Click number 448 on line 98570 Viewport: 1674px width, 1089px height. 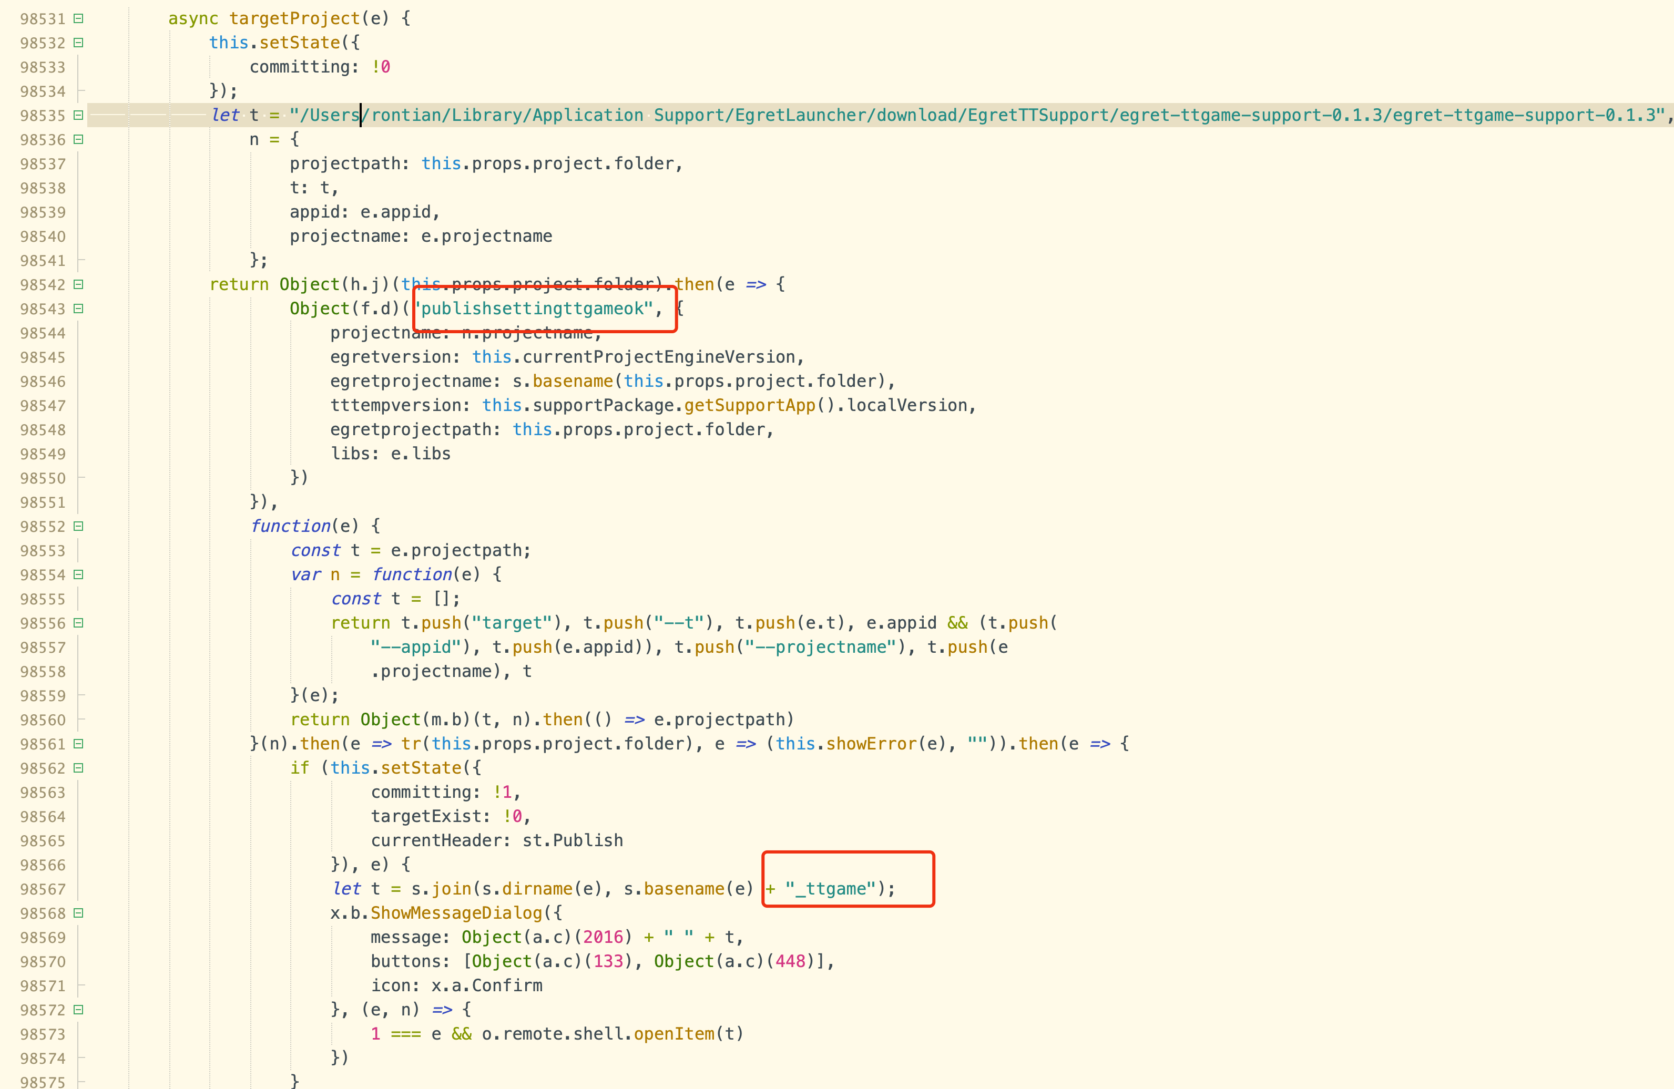point(791,961)
